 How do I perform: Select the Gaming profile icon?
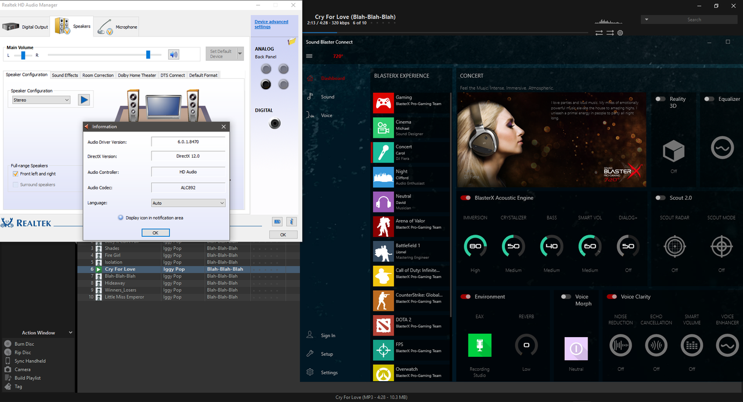coord(383,103)
